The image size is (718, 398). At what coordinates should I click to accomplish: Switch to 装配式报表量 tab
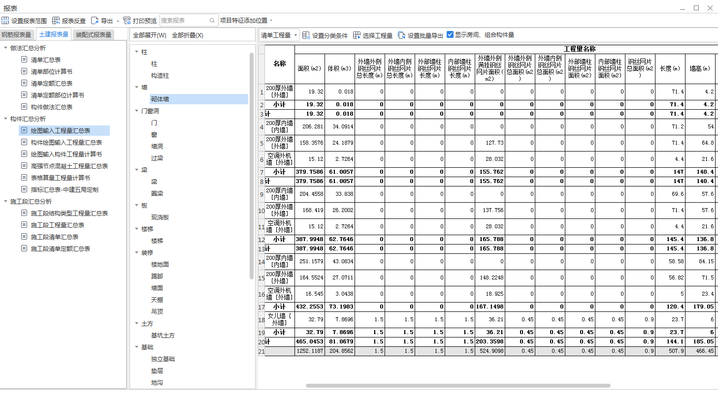click(94, 34)
